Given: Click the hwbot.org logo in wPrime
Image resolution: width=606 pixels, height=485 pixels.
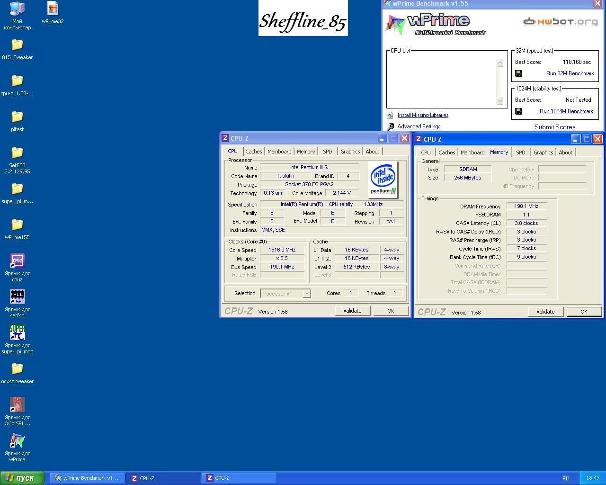Looking at the screenshot, I should 560,21.
